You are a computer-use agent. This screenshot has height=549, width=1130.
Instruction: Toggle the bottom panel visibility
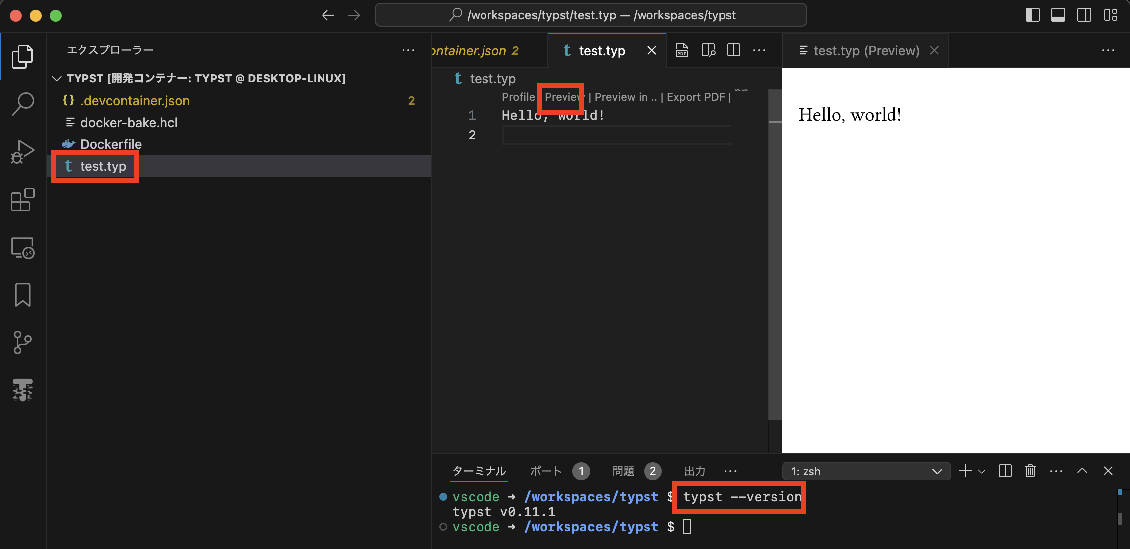(1057, 15)
